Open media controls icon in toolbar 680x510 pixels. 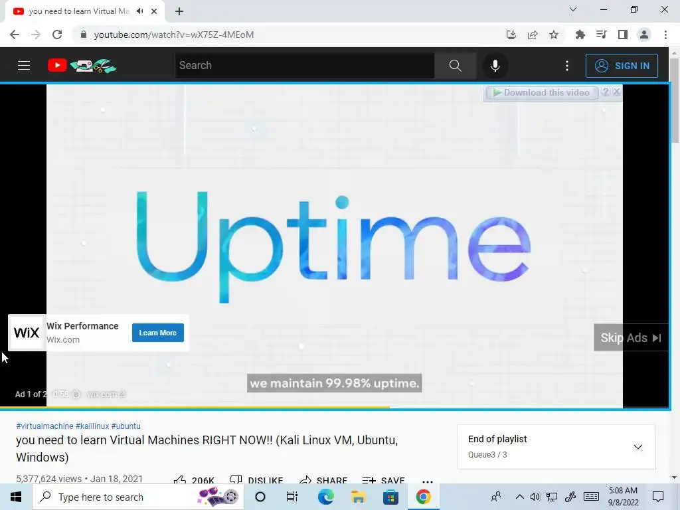click(602, 35)
